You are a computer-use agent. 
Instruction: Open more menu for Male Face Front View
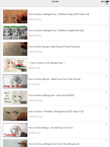coord(106,76)
